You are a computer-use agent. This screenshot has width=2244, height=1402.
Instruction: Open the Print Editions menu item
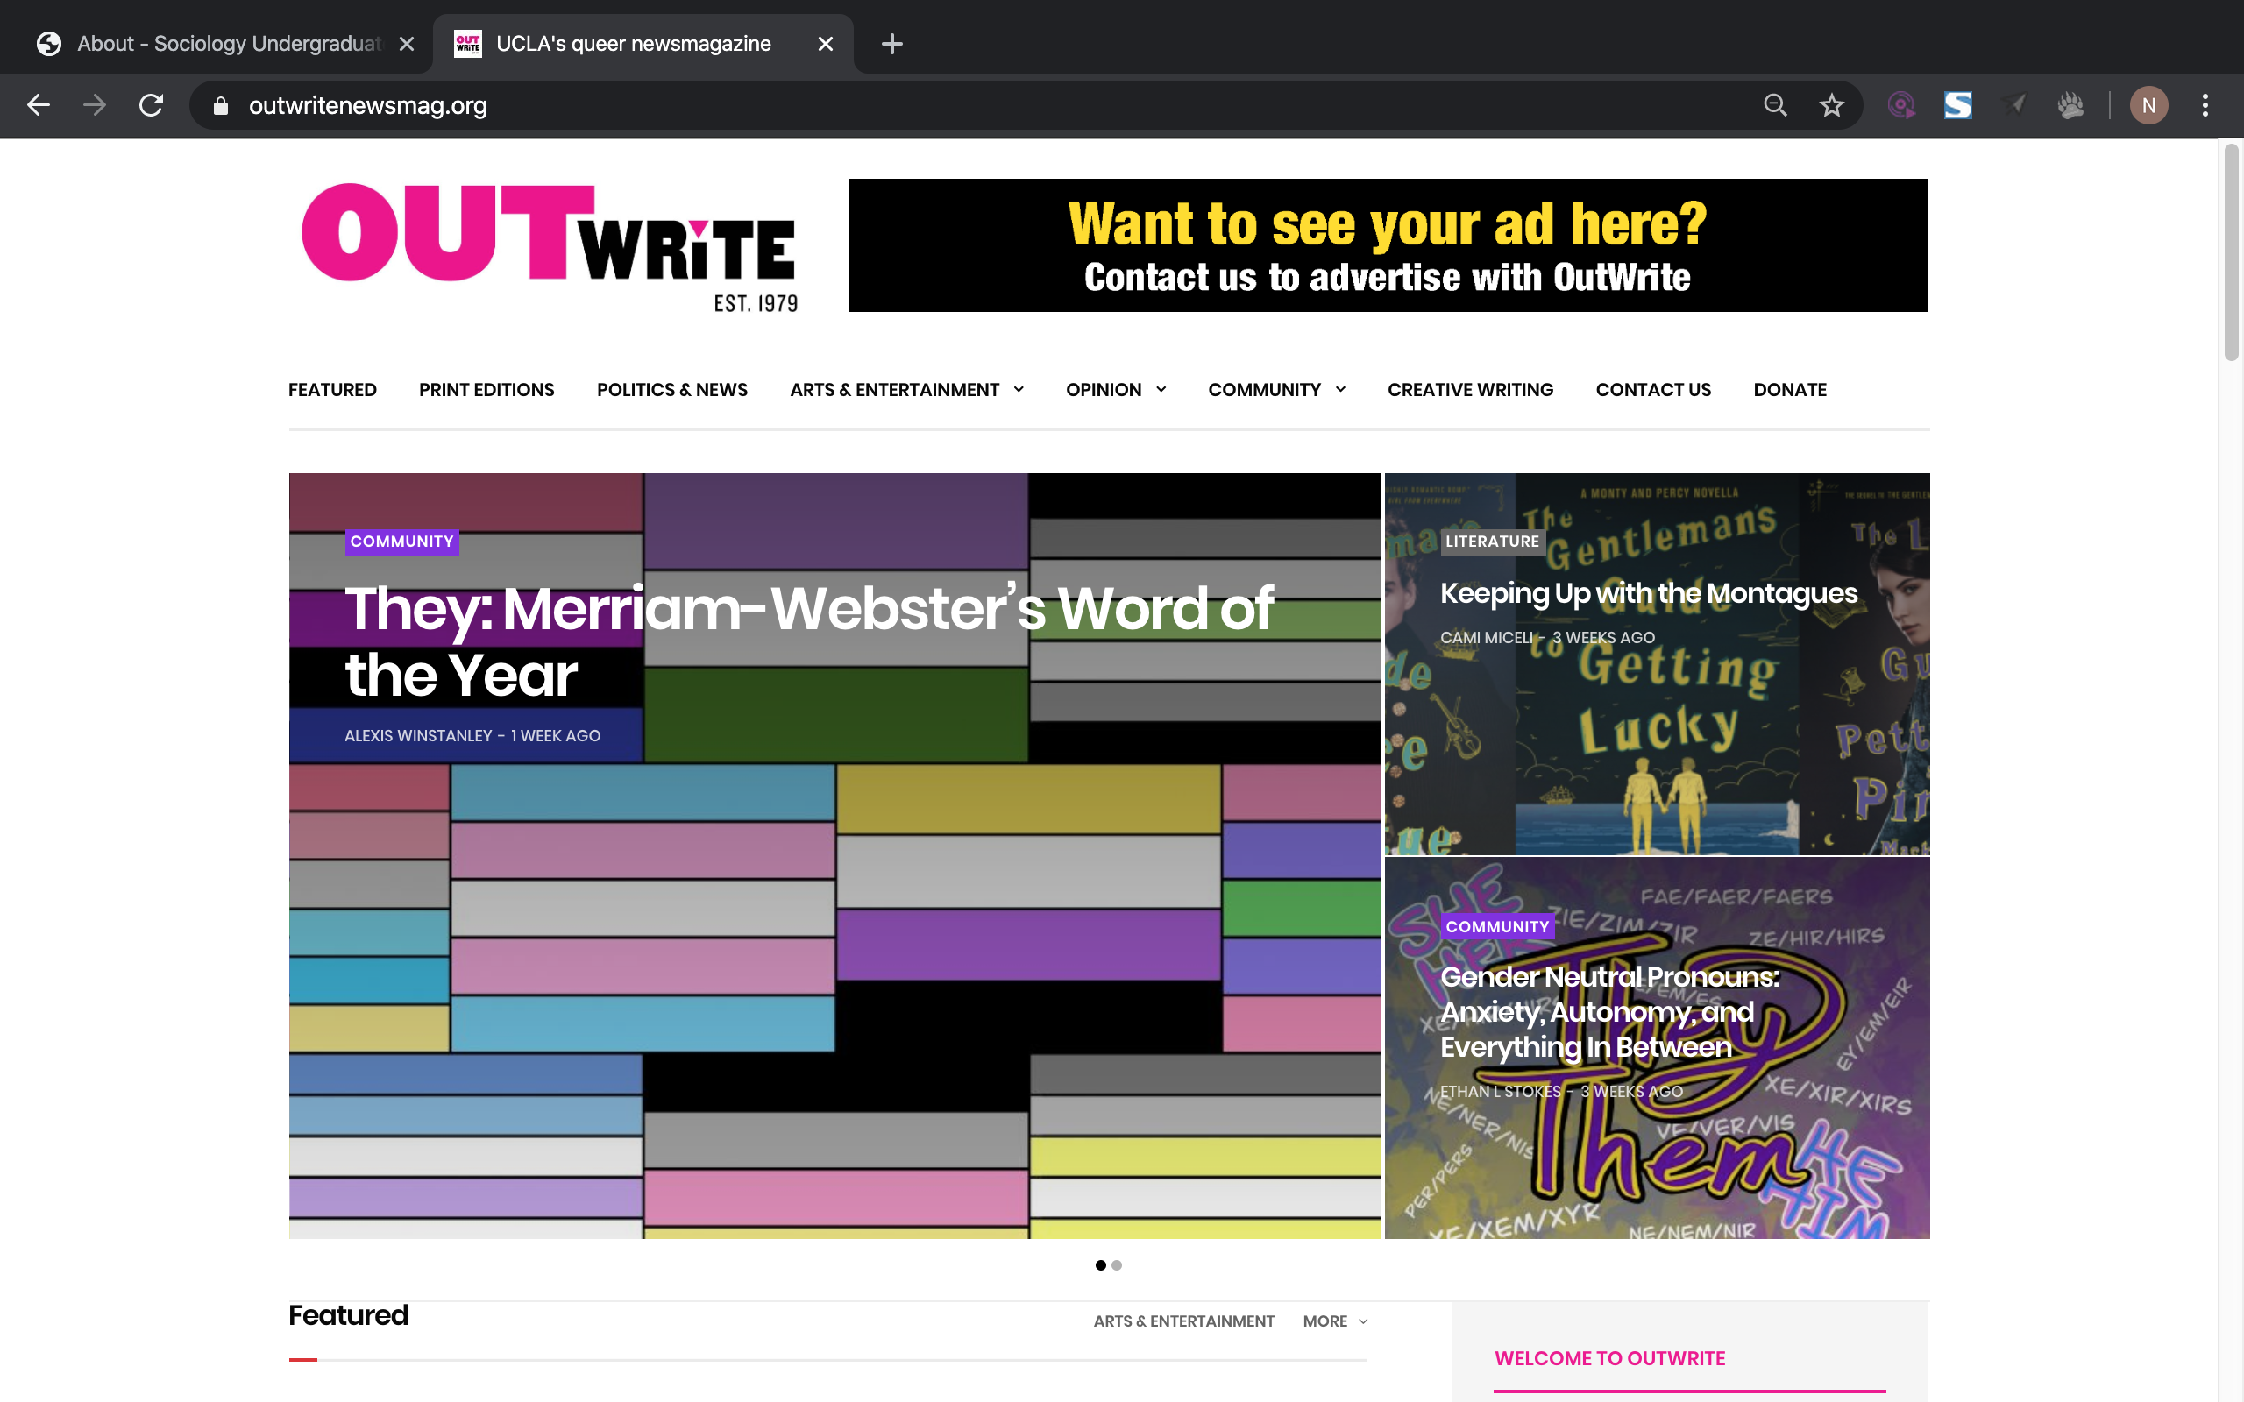tap(486, 389)
